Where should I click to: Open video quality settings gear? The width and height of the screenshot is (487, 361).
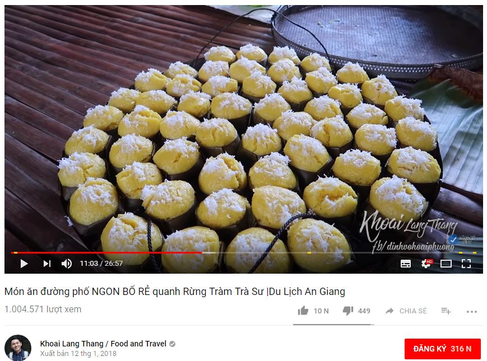coord(426,263)
